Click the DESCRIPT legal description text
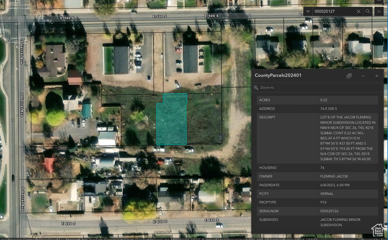388x240 pixels. 348,138
